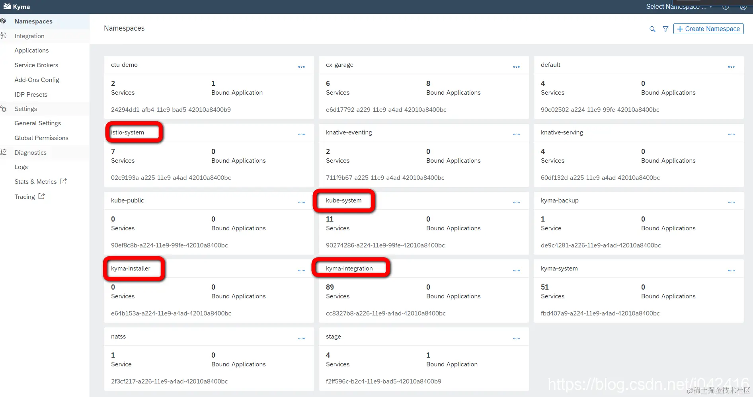
Task: Open the search icon in the Namespaces header
Action: pos(652,29)
